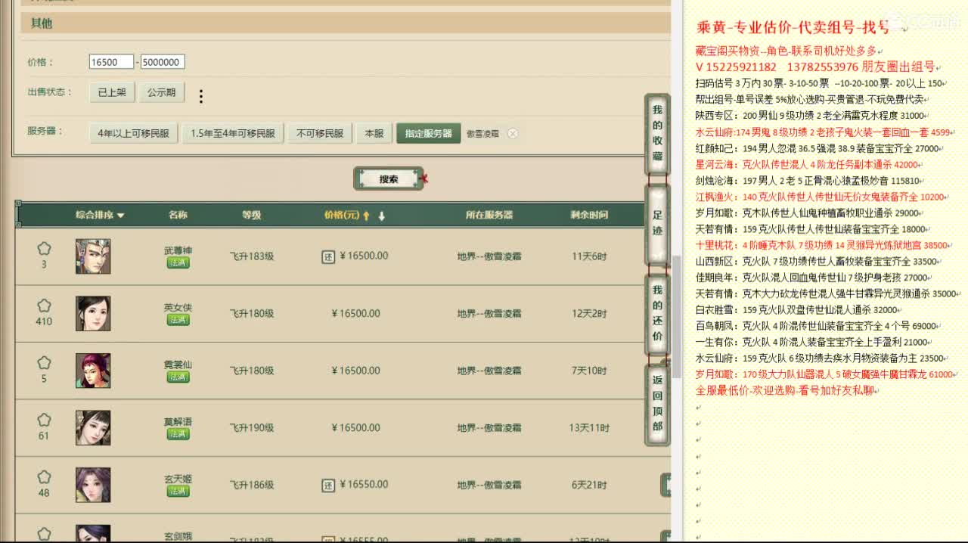Screen dimensions: 968x543
Task: Click the maximum price field showing 5000000
Action: click(163, 62)
